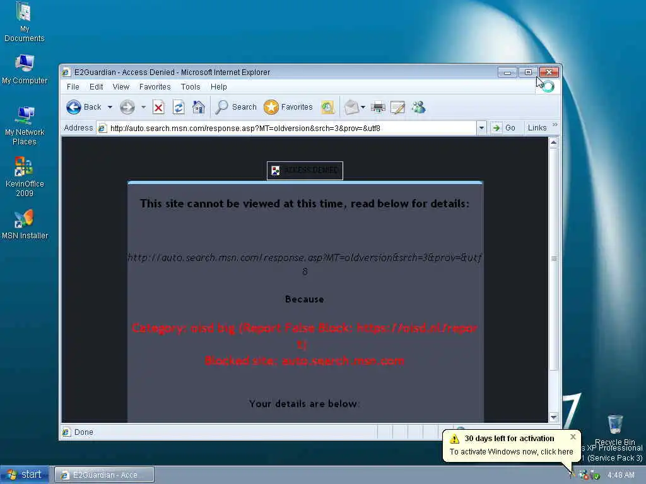Viewport: 646px width, 484px height.
Task: Click inside the address URL field
Action: (x=291, y=128)
